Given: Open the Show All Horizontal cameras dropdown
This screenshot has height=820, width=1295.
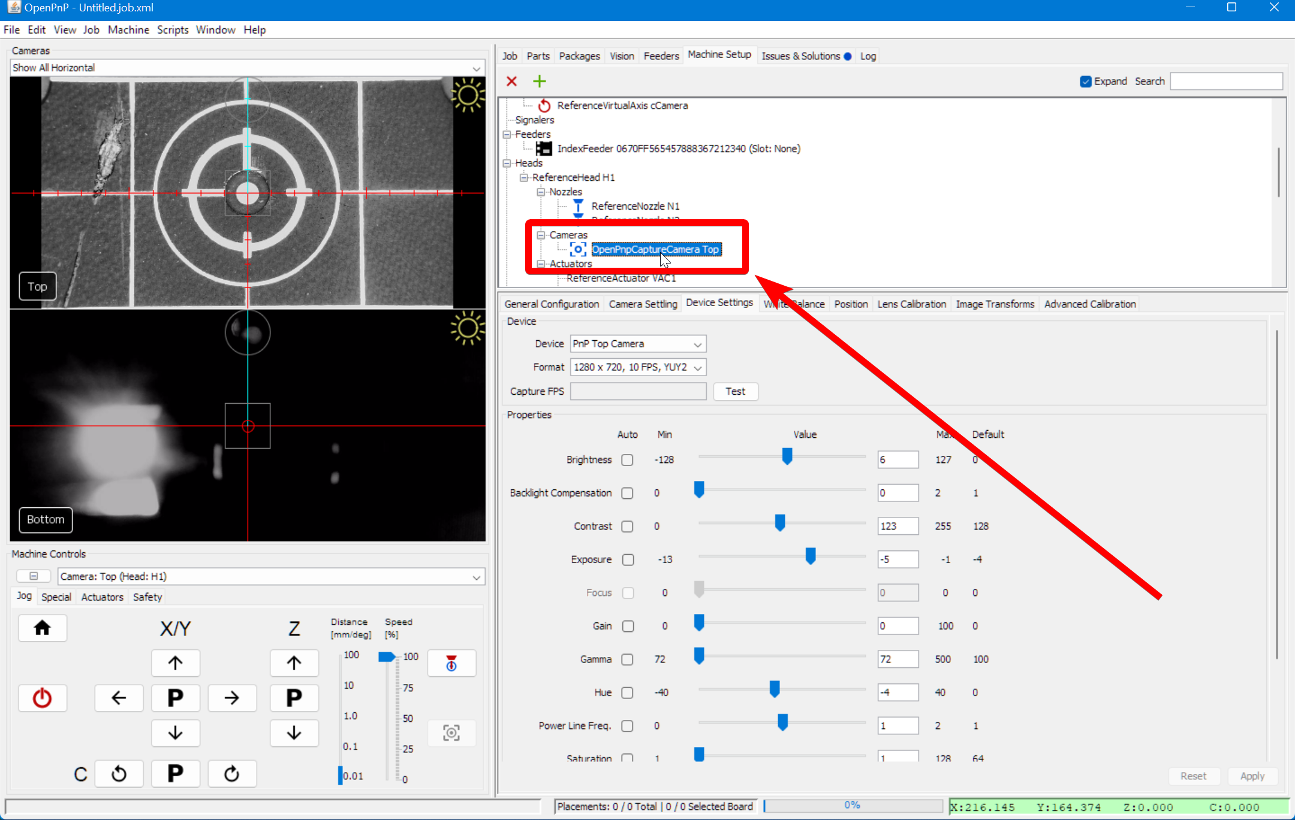Looking at the screenshot, I should [x=475, y=67].
